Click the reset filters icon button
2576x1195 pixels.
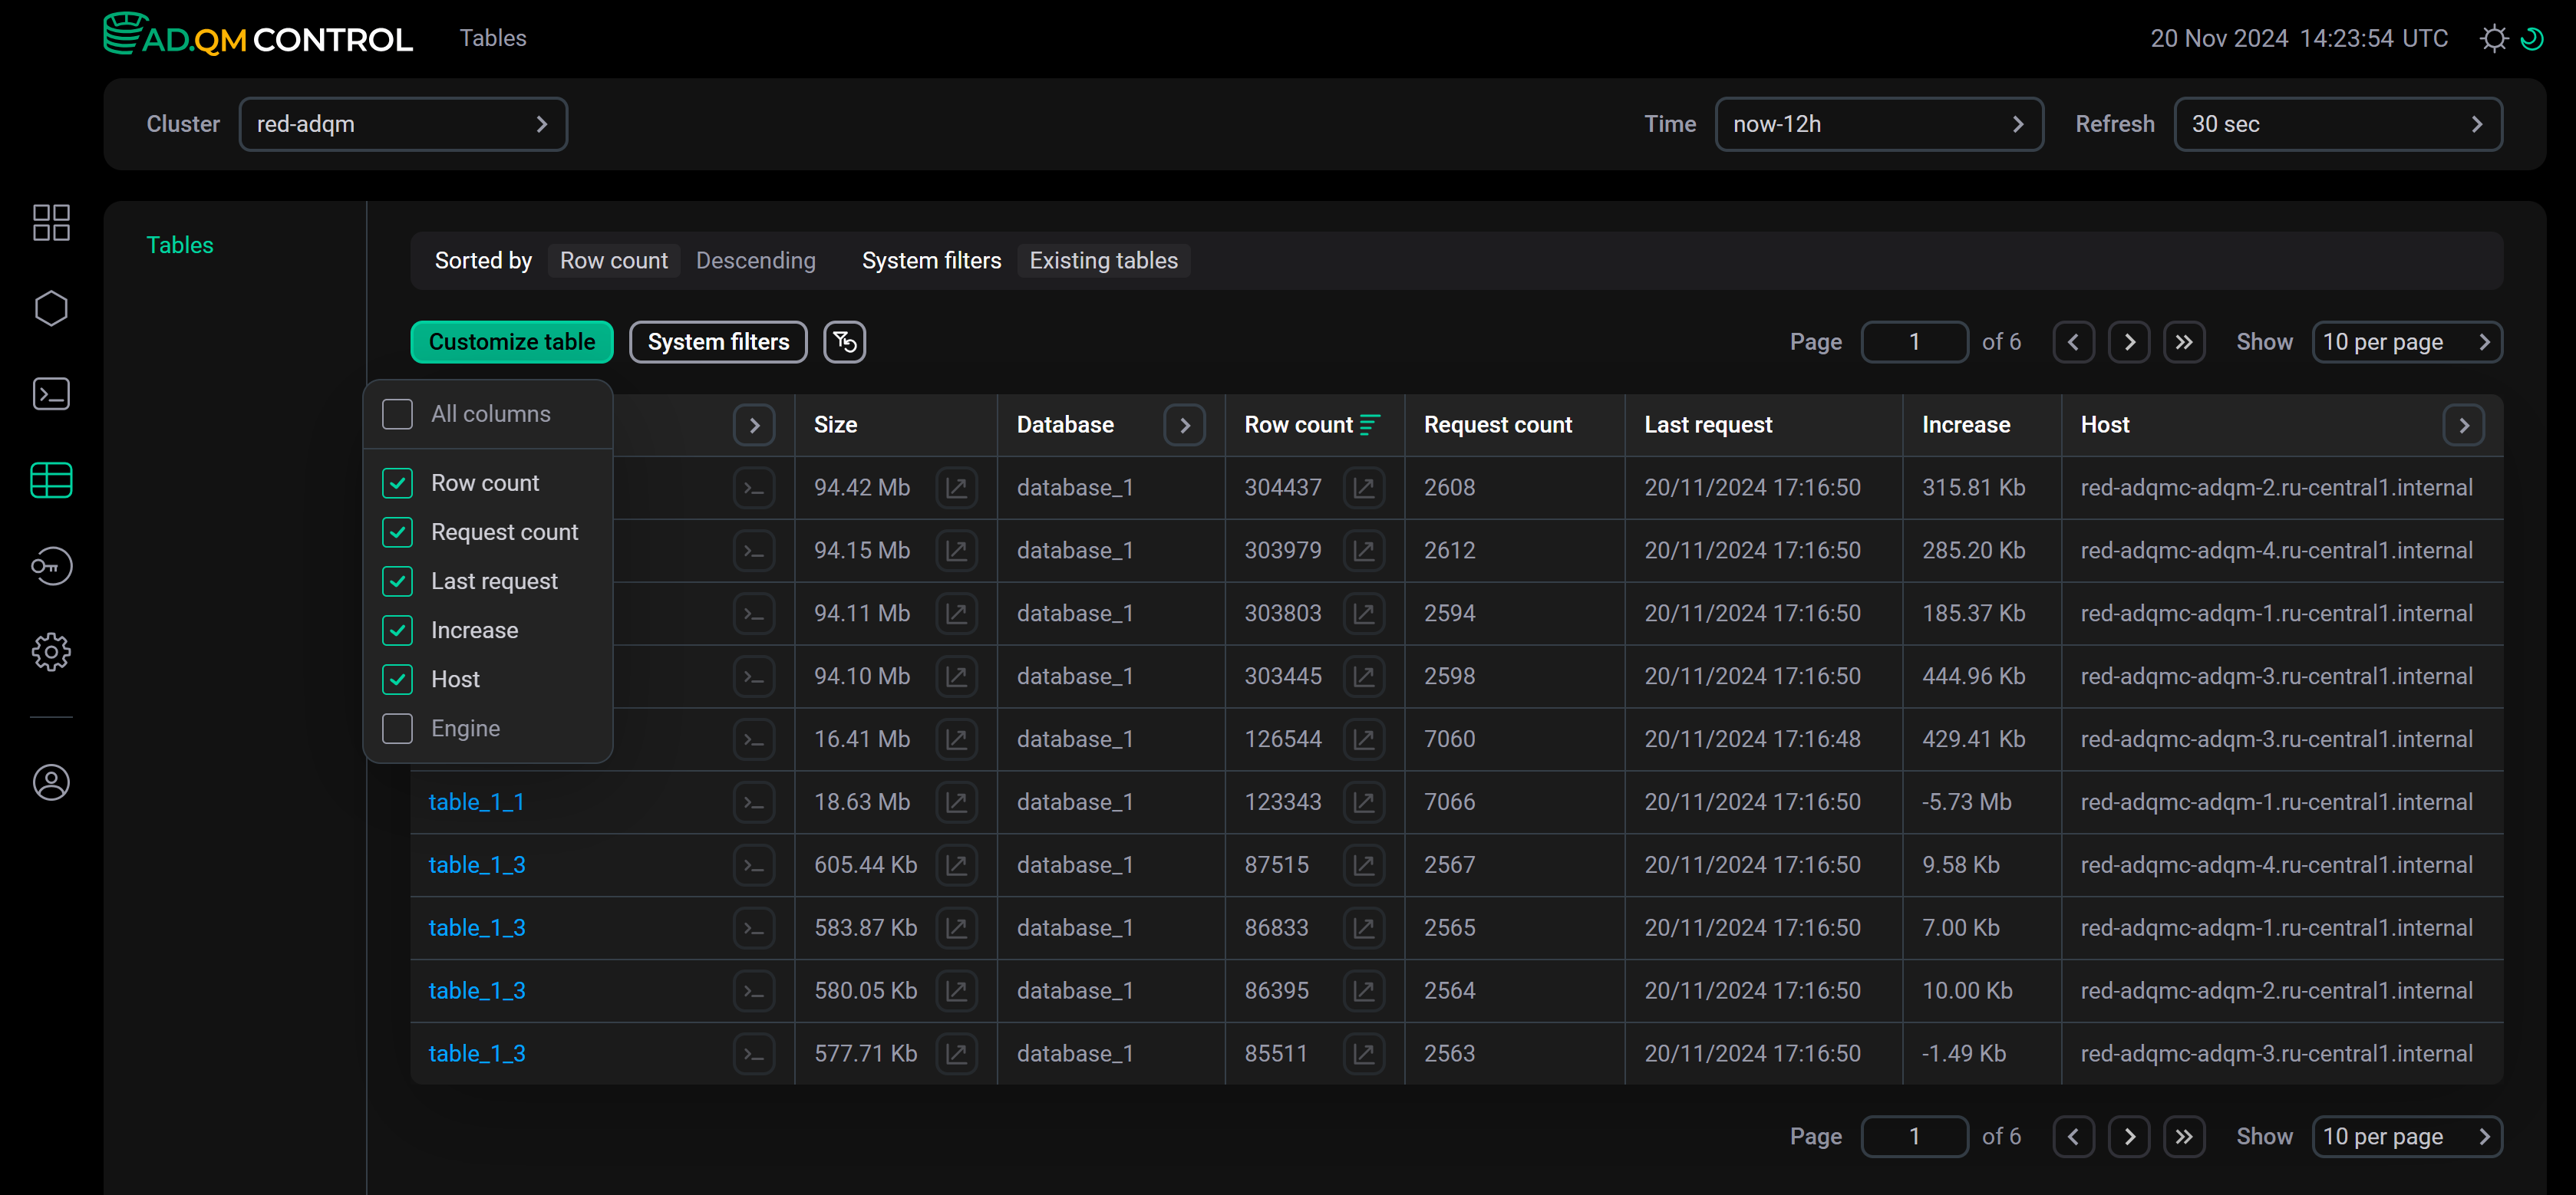844,342
